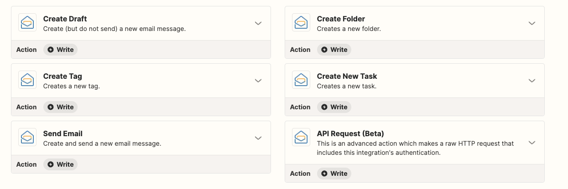Expand the API Request (Beta) card chevron

tap(532, 143)
